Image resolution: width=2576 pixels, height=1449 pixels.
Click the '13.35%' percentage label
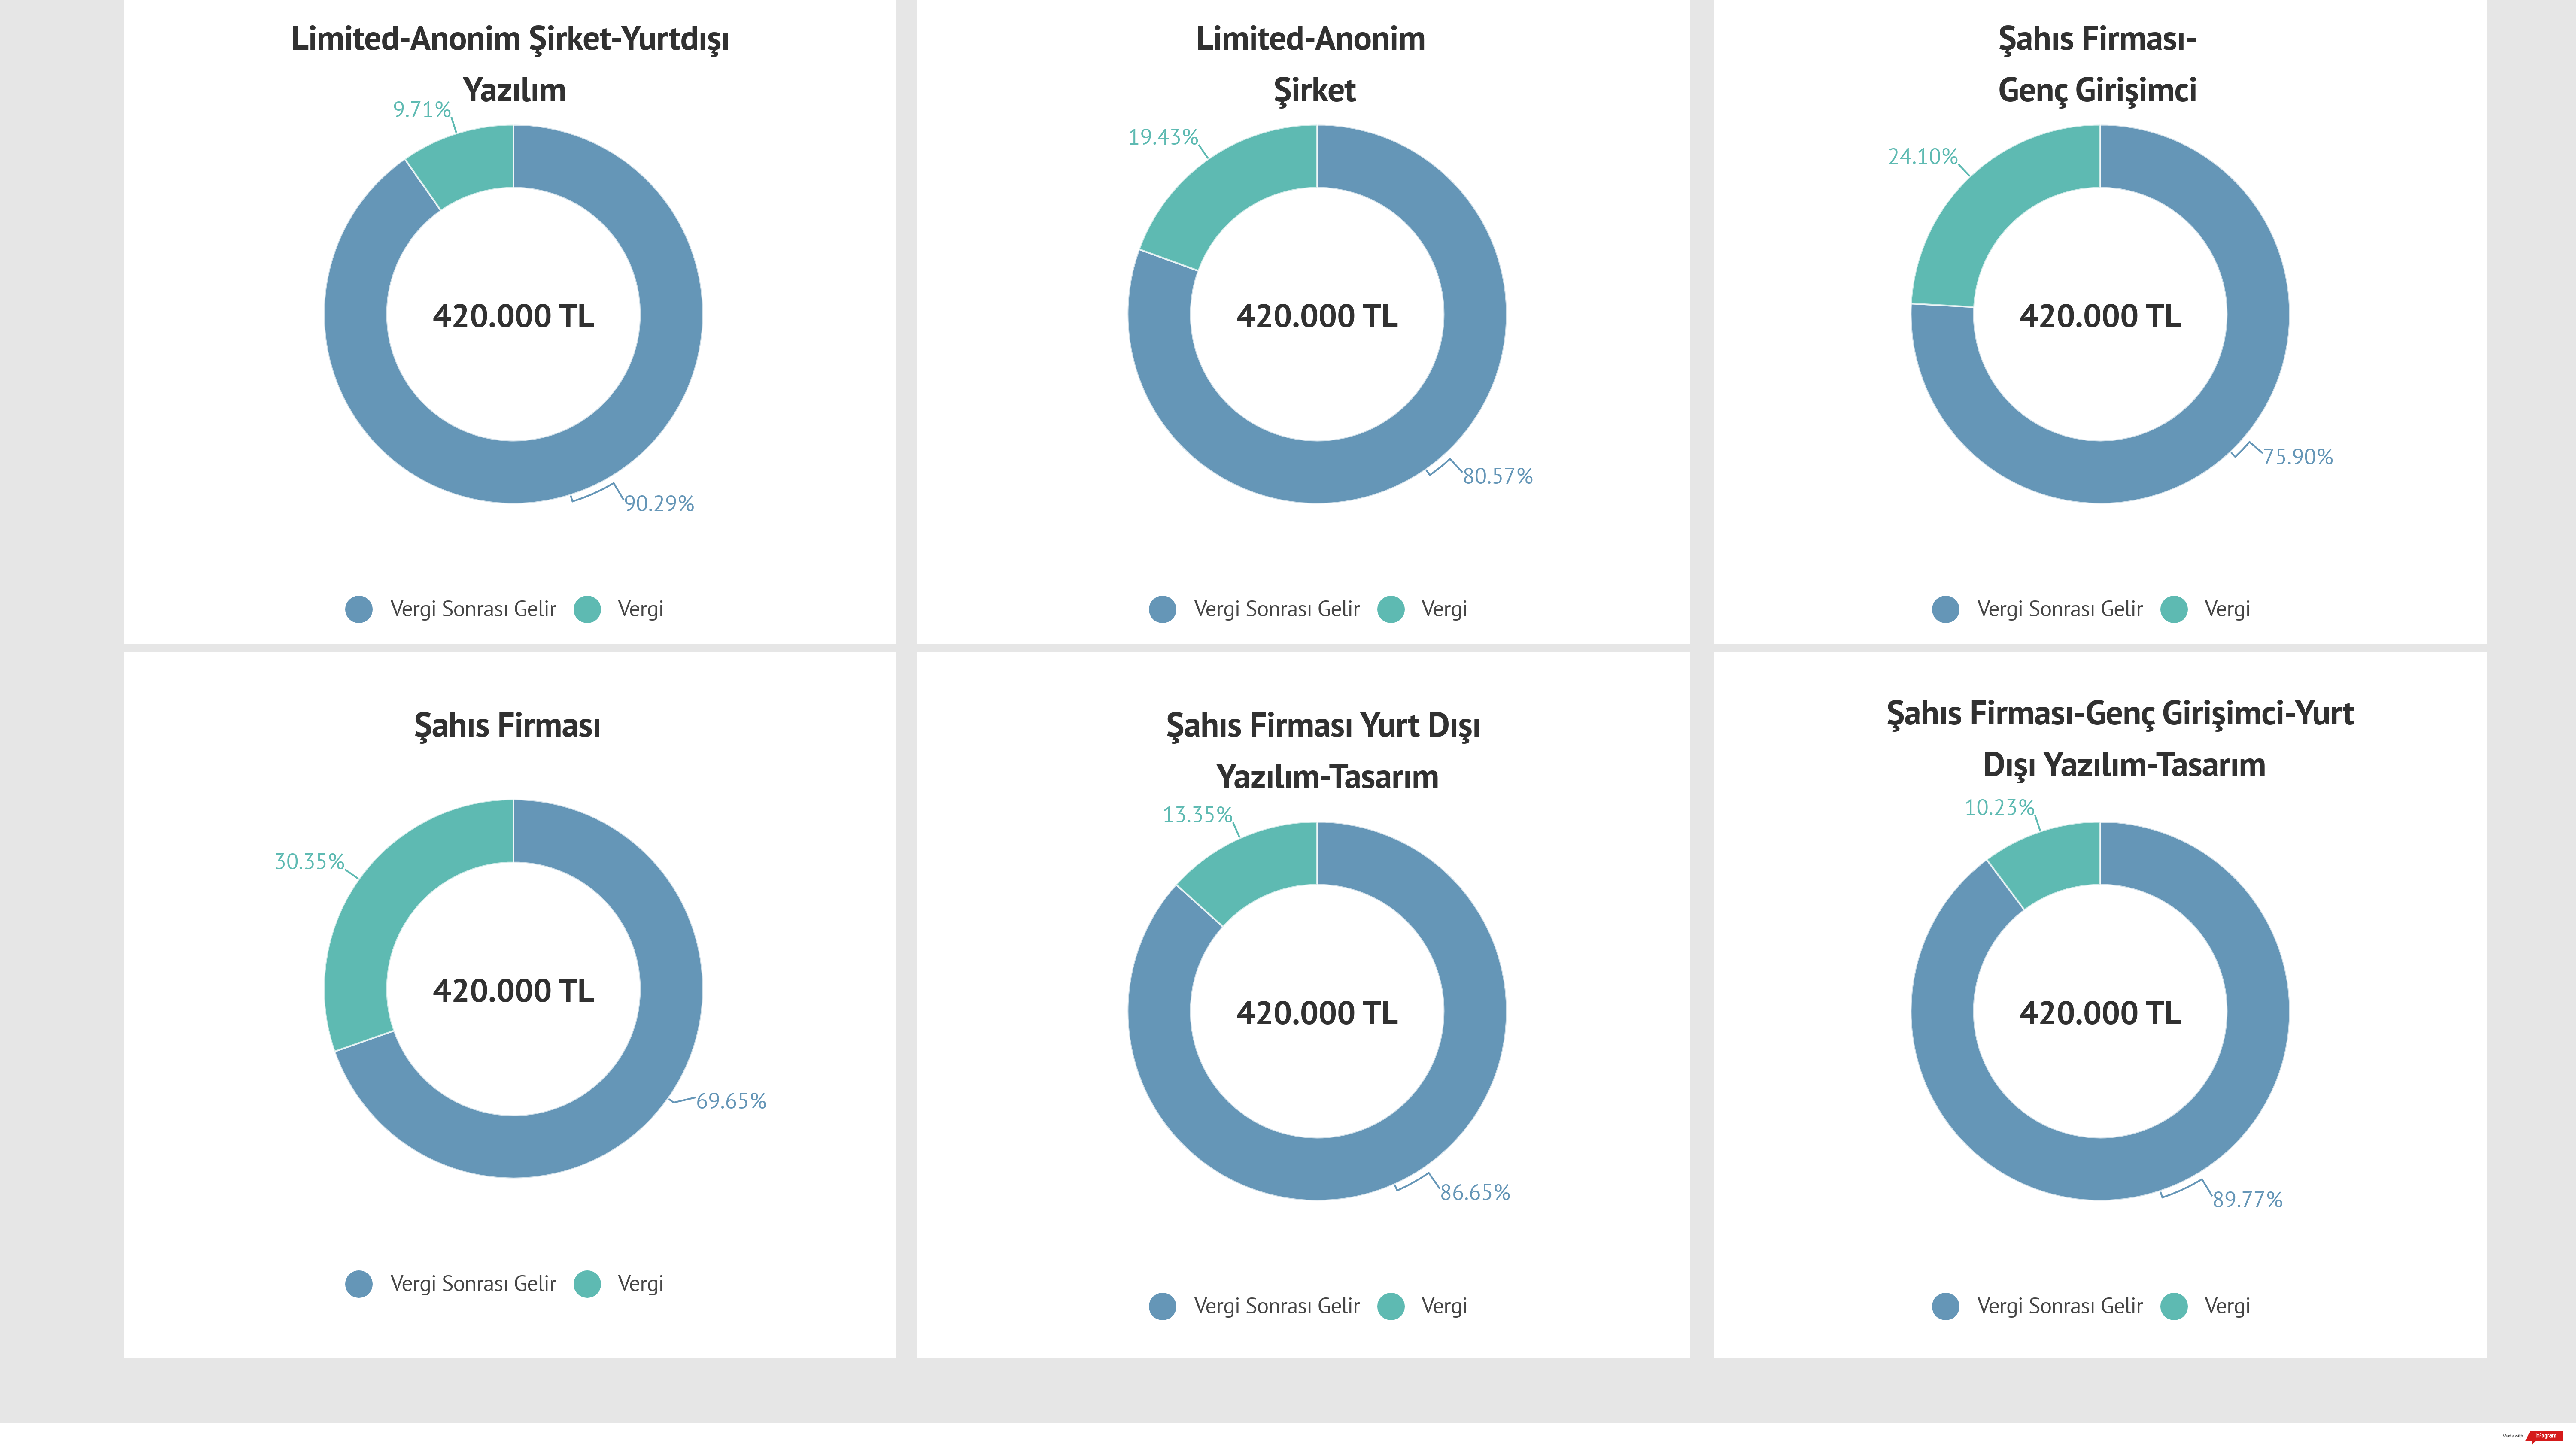click(x=1197, y=815)
